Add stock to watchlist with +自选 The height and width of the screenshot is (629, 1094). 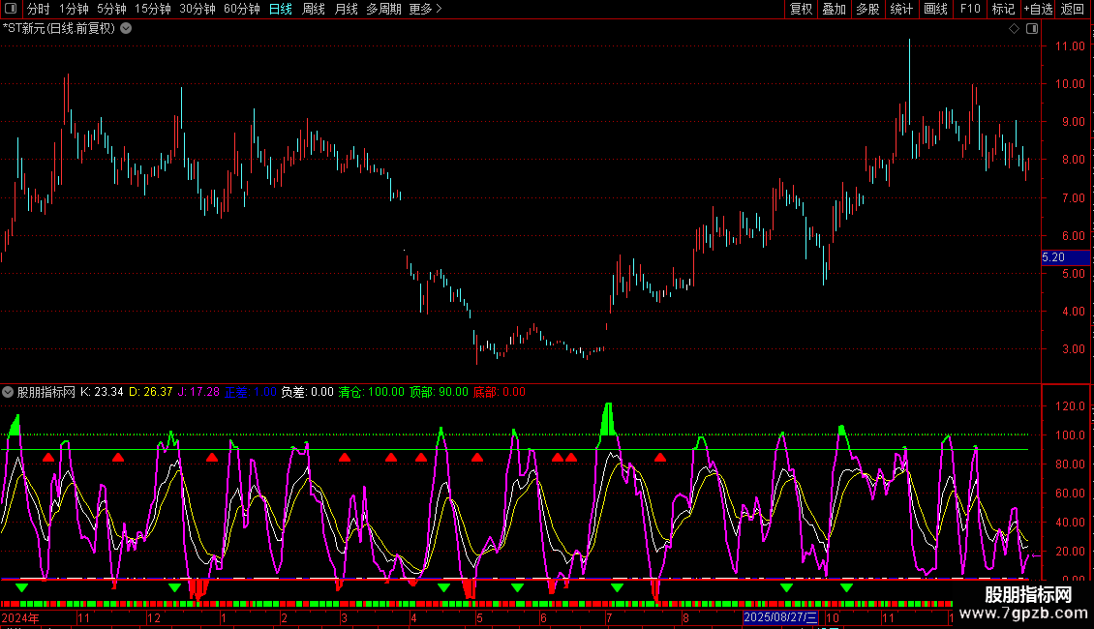[x=1037, y=9]
